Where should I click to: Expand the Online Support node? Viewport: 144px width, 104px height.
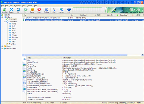click(x=2, y=48)
